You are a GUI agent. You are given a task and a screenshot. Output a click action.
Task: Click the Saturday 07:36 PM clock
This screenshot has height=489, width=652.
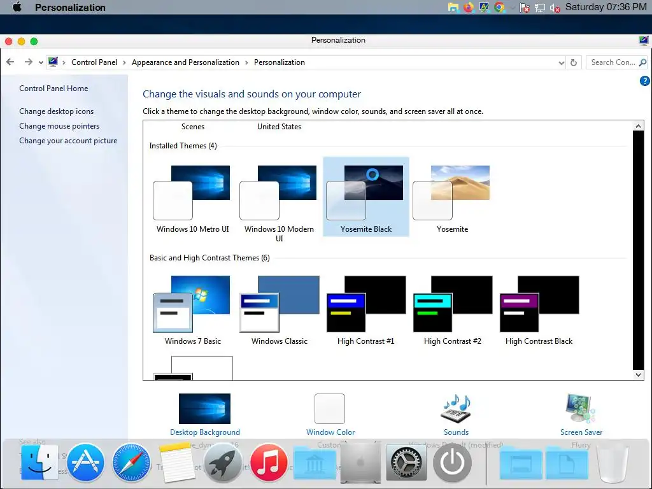coord(606,7)
